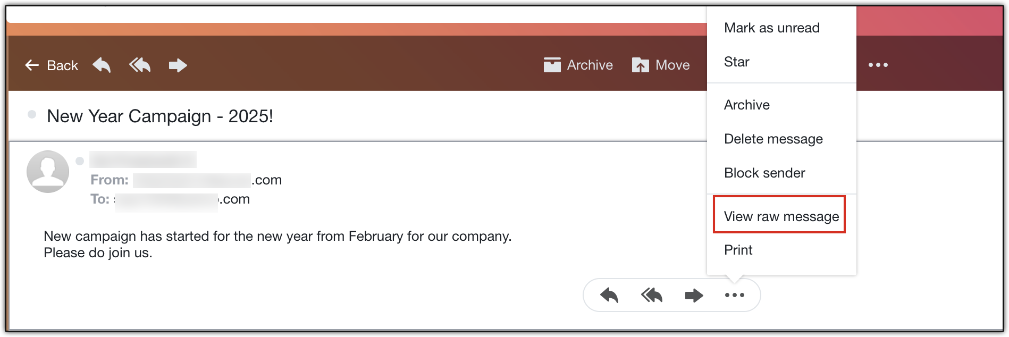Click Reply All icon below the message
1009x337 pixels.
coord(652,295)
